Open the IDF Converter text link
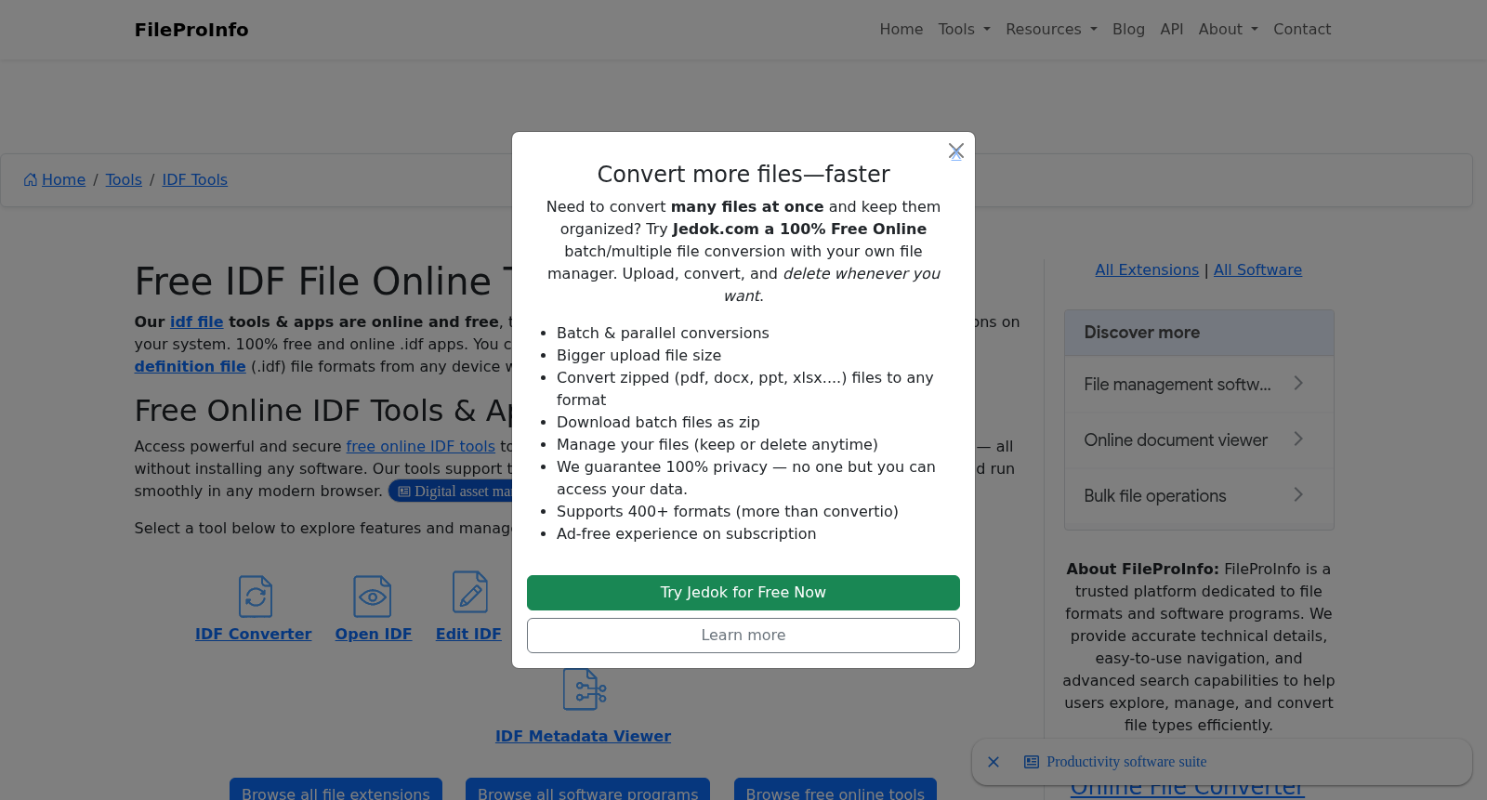 click(254, 635)
